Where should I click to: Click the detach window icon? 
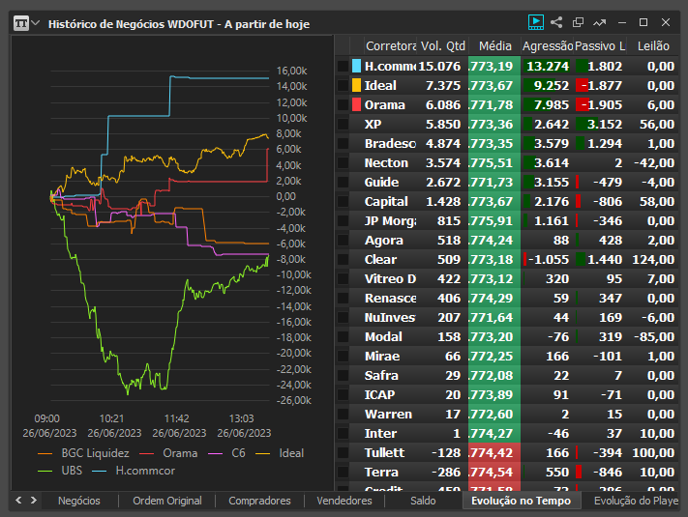pyautogui.click(x=578, y=22)
